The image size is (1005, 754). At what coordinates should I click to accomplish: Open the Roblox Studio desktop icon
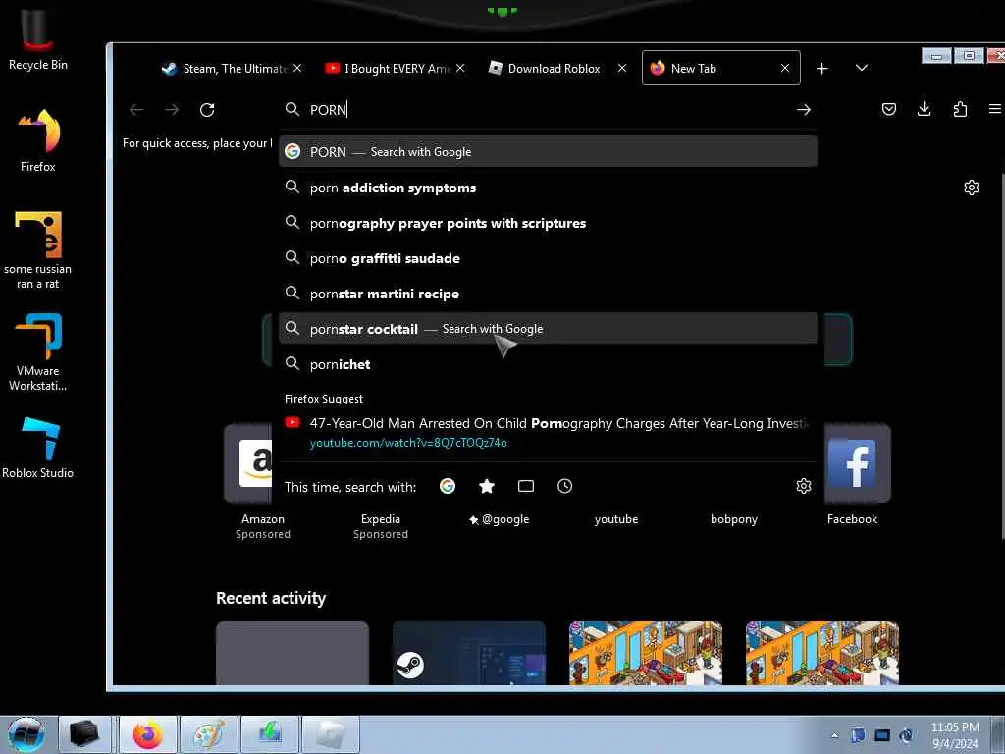(x=38, y=448)
